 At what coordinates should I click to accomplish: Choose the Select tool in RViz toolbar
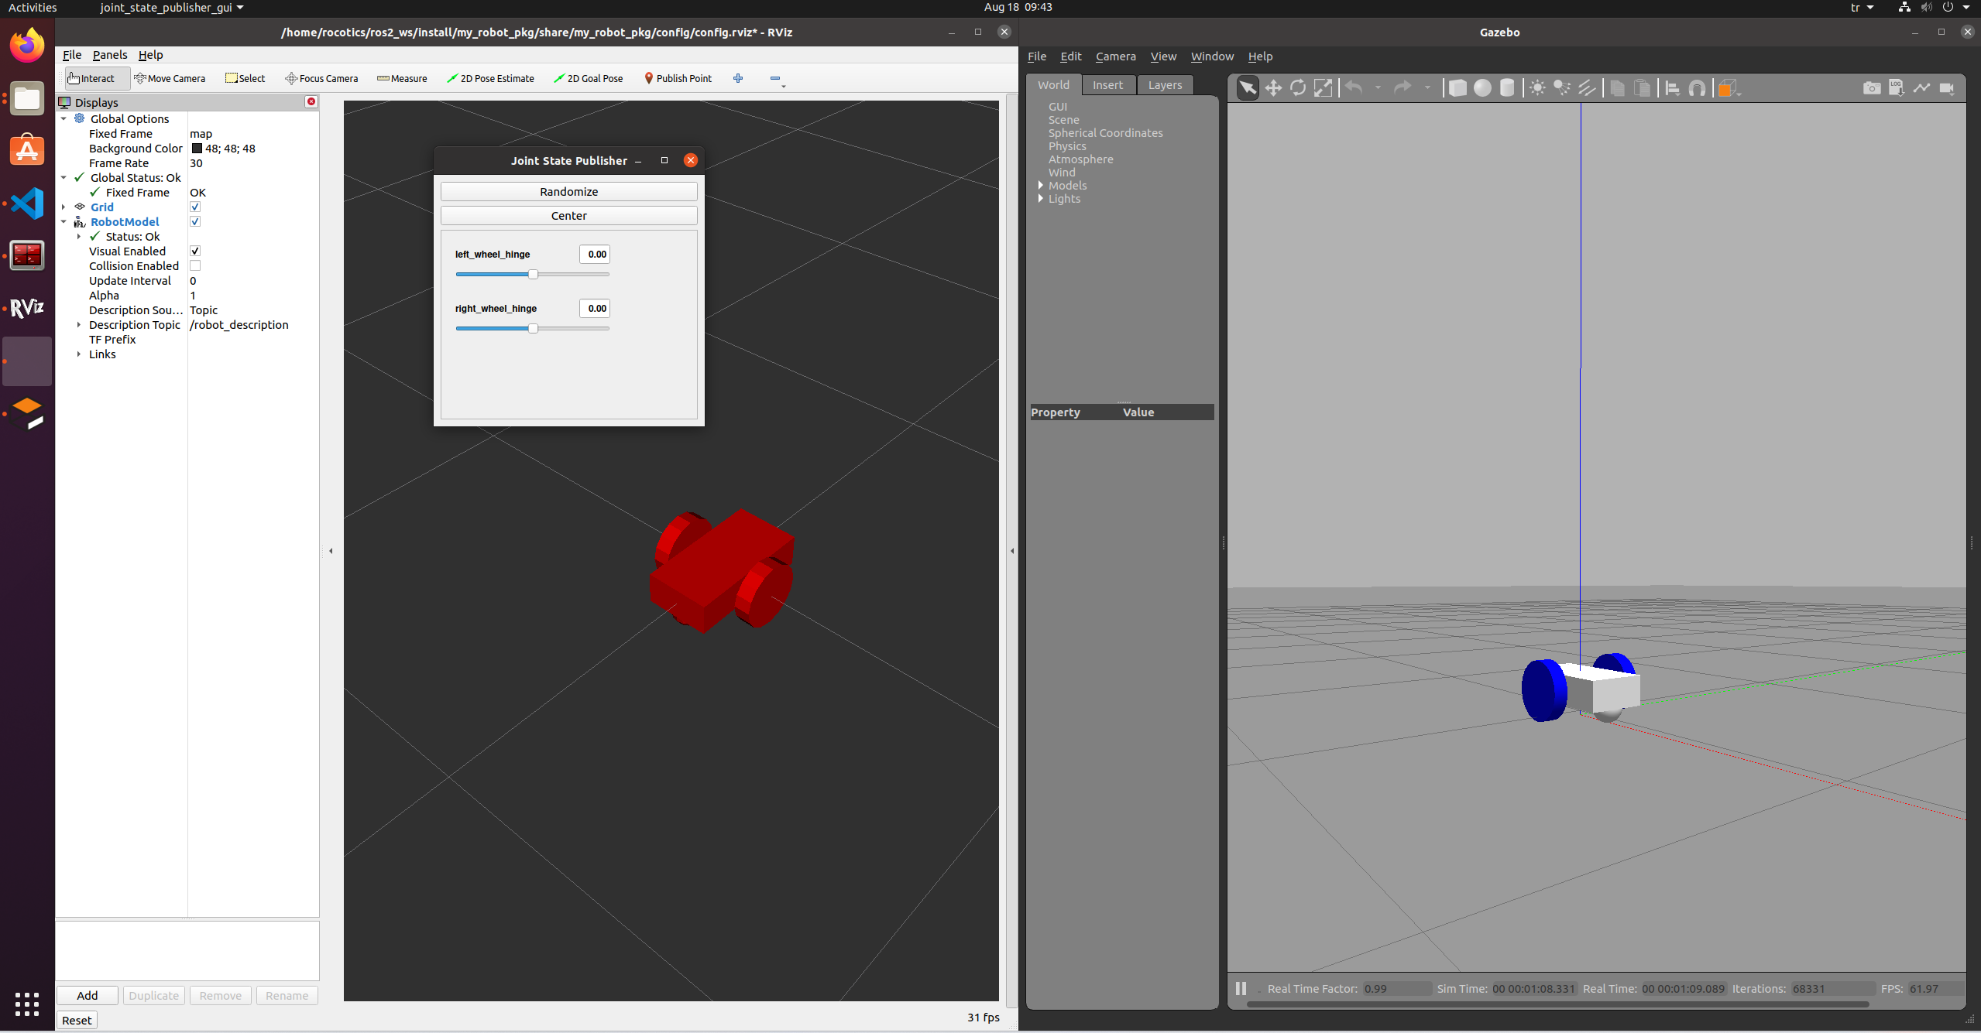[x=245, y=78]
